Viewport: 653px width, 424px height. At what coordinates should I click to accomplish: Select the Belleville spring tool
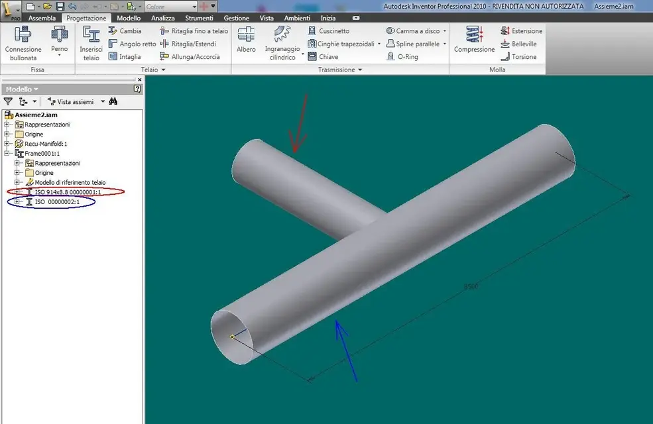point(518,44)
